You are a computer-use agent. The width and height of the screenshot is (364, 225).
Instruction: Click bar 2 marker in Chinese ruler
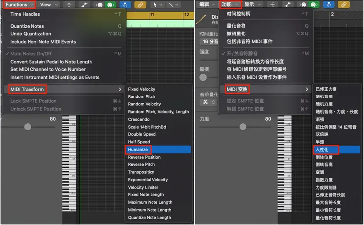332,14
